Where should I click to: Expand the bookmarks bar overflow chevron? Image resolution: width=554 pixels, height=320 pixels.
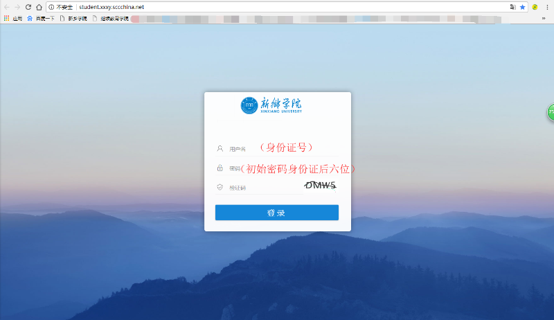pyautogui.click(x=544, y=18)
